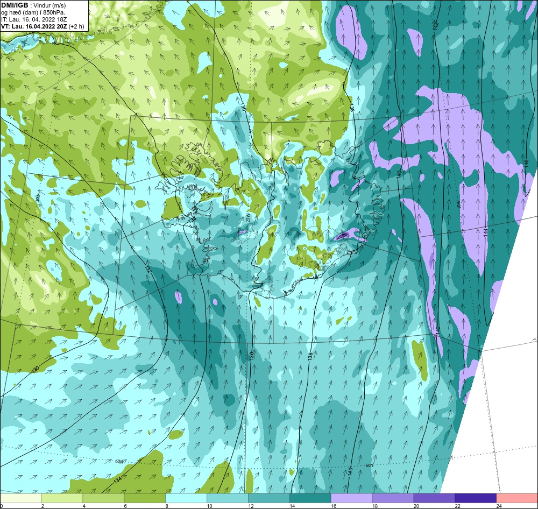Click the '146' contour label
The image size is (538, 509).
pyautogui.click(x=526, y=164)
